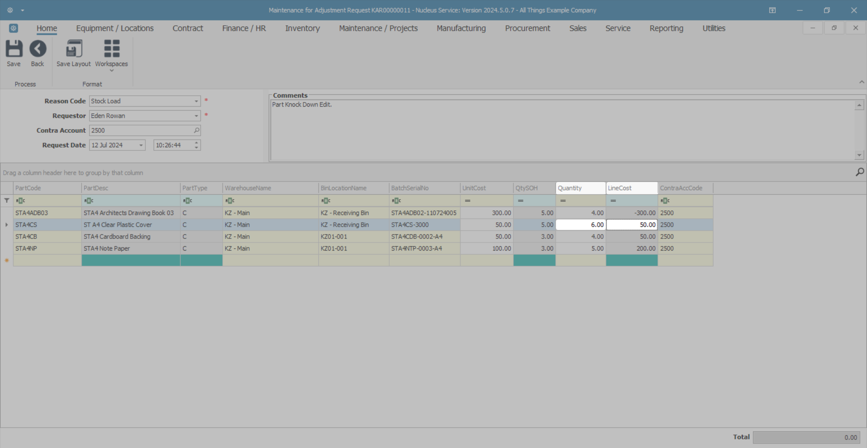Image resolution: width=867 pixels, height=448 pixels.
Task: Click the new row asterisk indicator
Action: tap(7, 260)
